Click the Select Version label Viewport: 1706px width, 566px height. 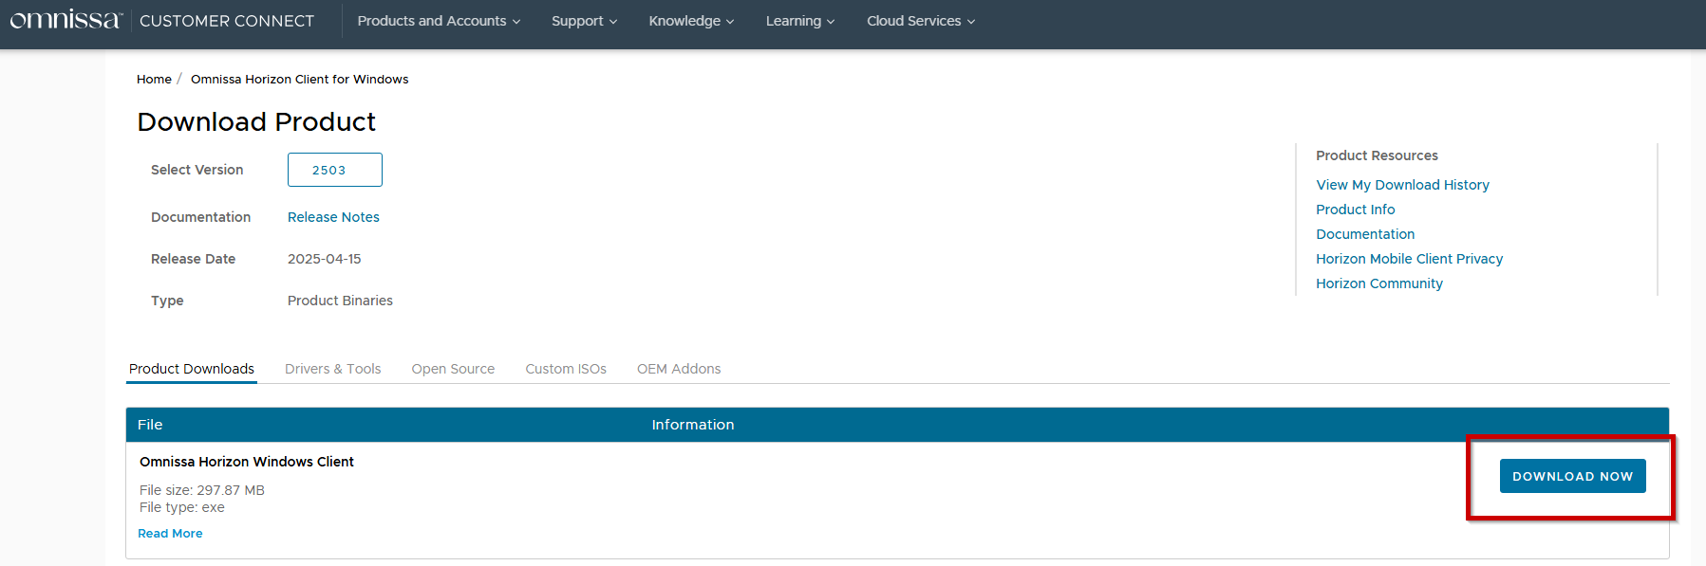[197, 170]
